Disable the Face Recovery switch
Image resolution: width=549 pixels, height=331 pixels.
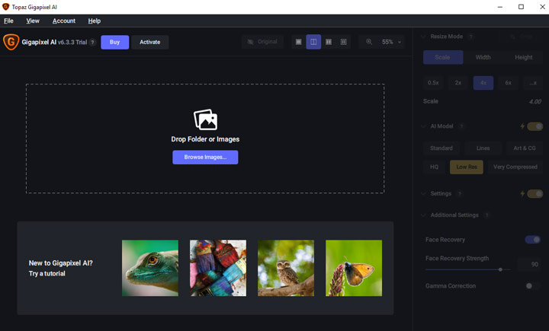tap(532, 240)
